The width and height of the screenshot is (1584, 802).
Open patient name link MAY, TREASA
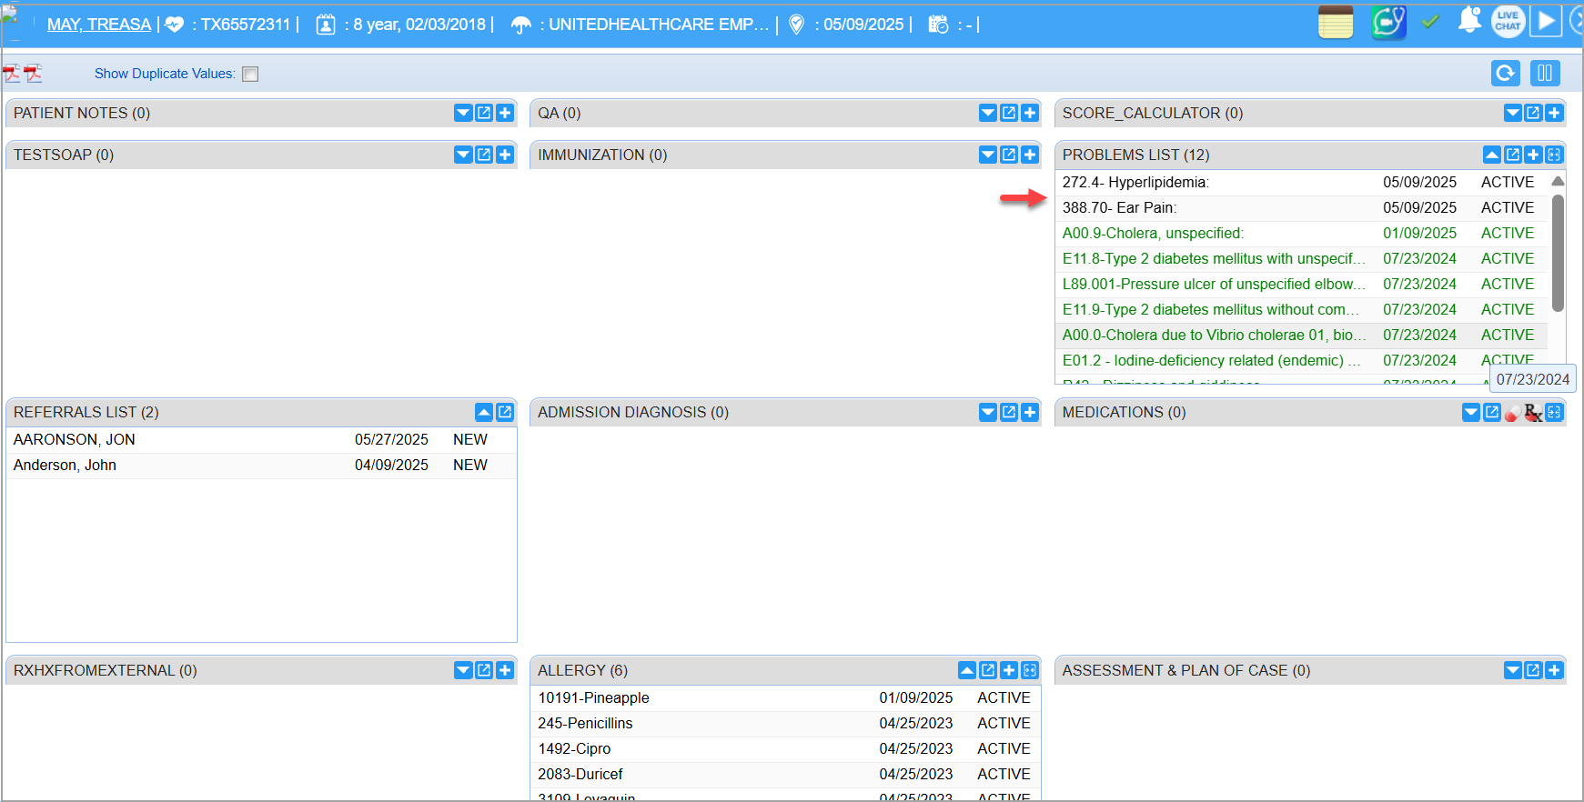99,25
